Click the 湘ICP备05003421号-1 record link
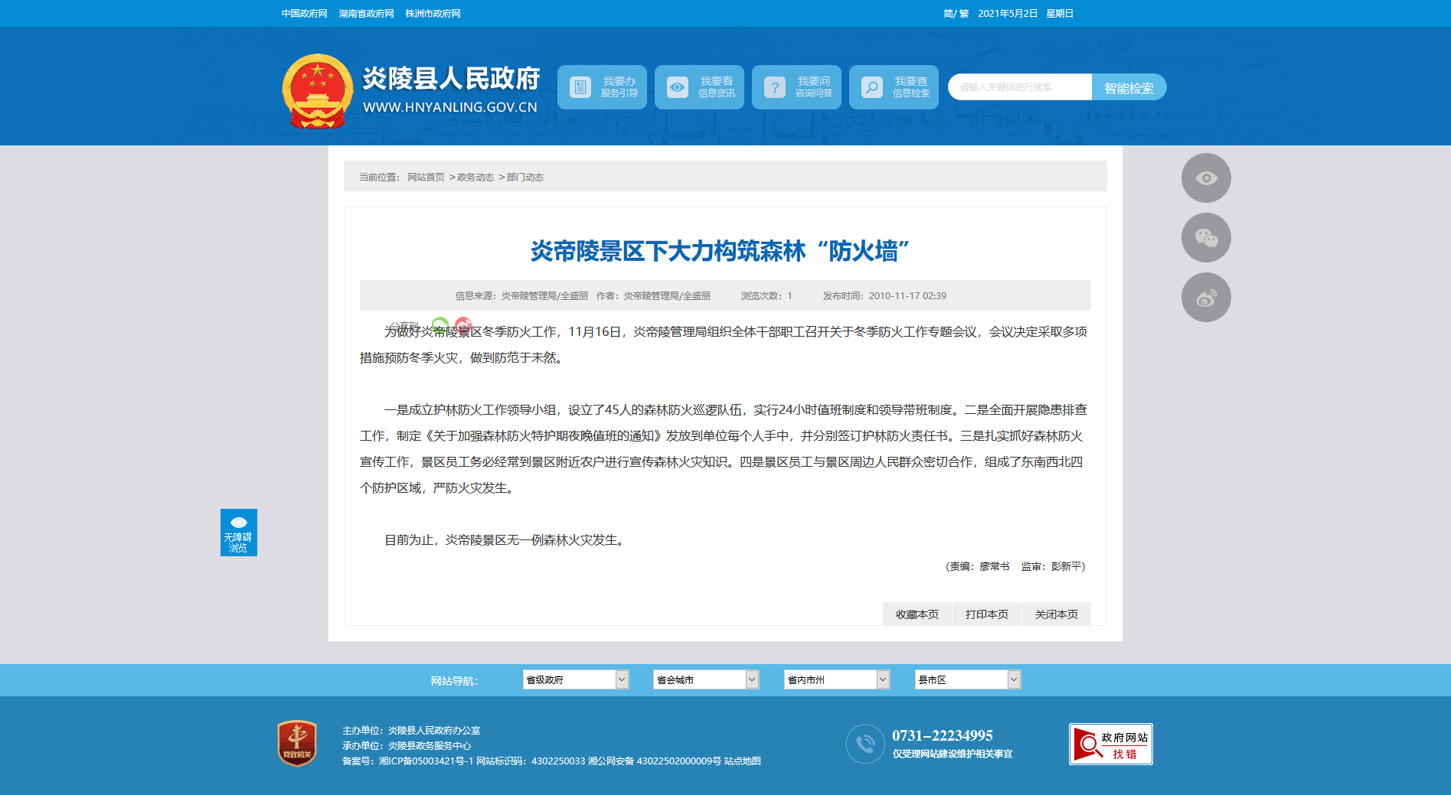Viewport: 1451px width, 795px height. tap(426, 761)
